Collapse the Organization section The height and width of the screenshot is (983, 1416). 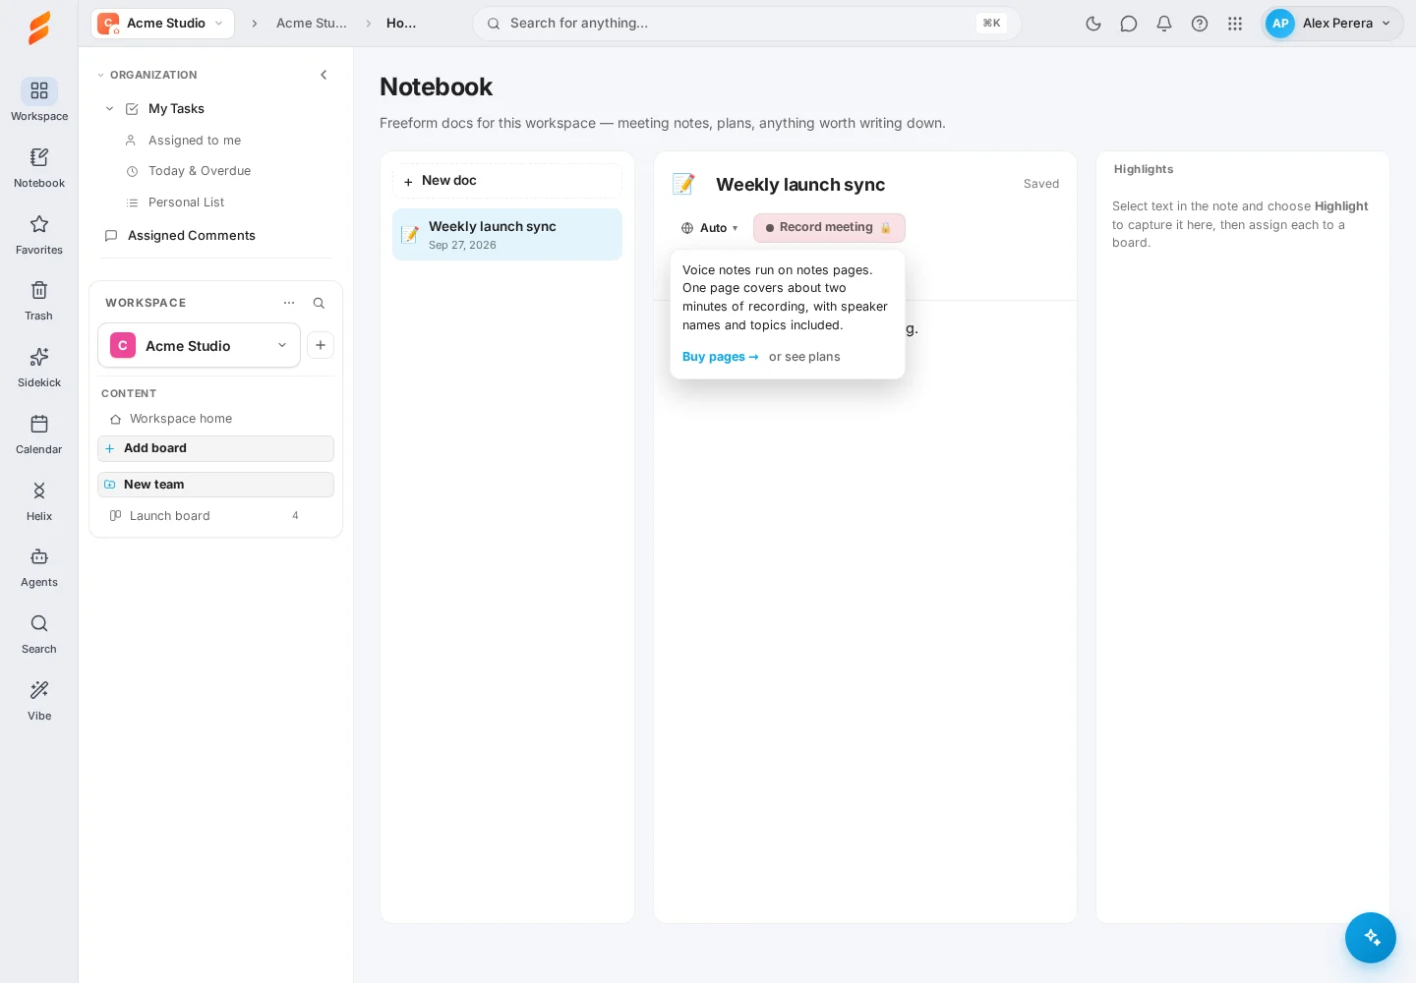click(147, 75)
